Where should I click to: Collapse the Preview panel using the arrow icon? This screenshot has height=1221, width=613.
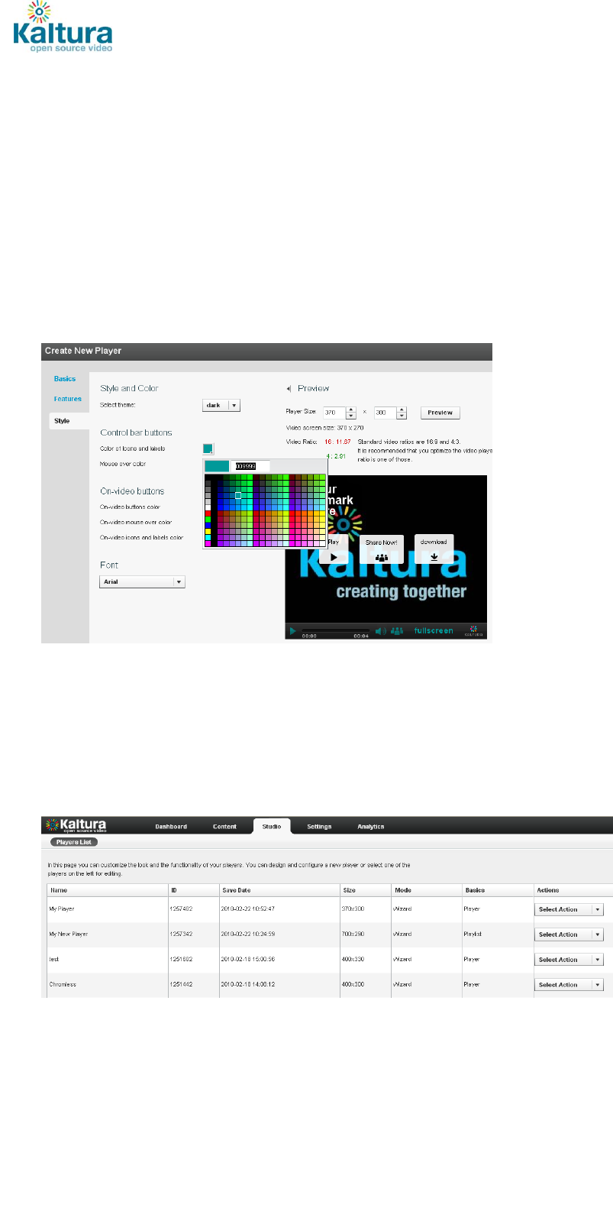(x=289, y=389)
